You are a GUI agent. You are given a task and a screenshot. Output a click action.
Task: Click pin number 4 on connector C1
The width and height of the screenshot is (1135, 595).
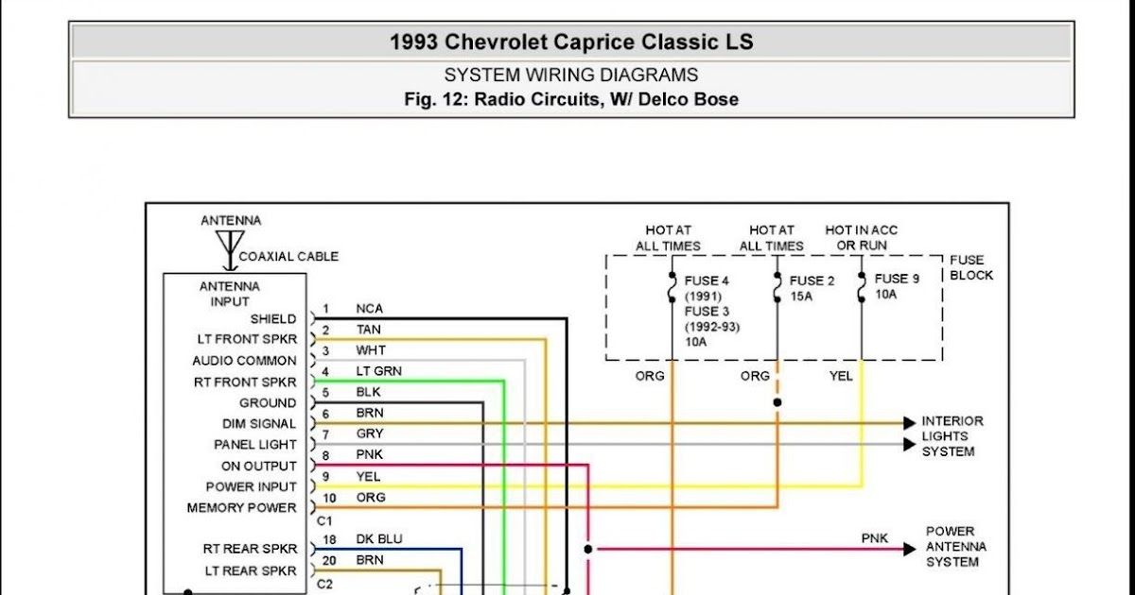tap(325, 371)
